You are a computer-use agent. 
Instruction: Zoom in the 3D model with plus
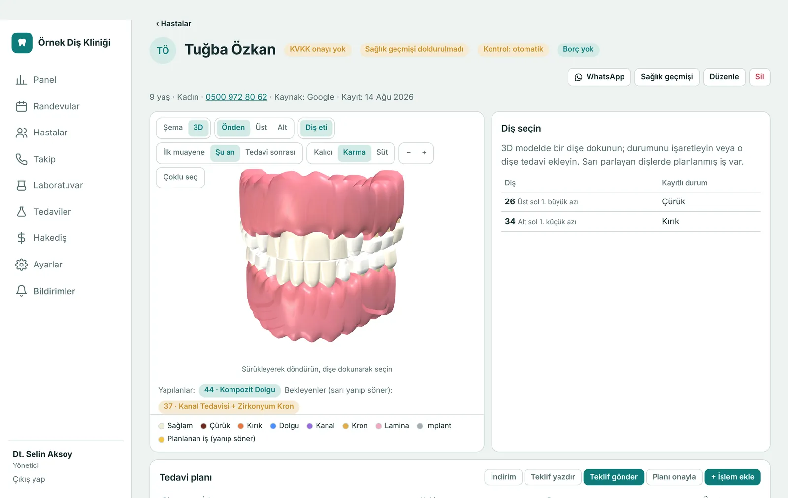coord(424,153)
